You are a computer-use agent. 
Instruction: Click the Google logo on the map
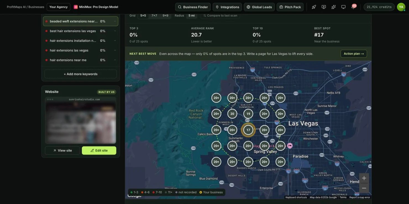[135, 196]
